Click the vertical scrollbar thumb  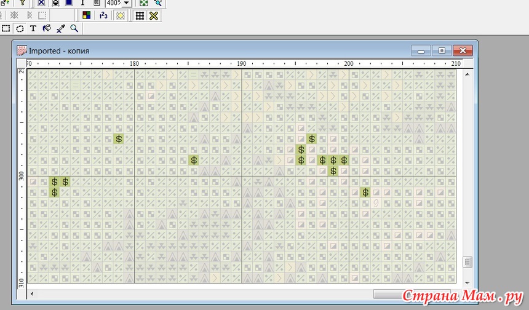pos(467,262)
